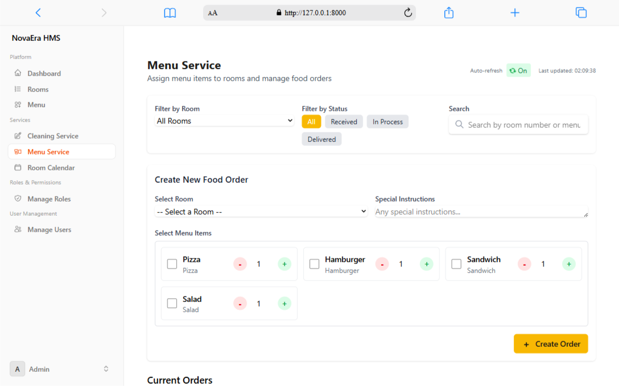Grab the Special Instructions resize handle
Screen dimensions: 619x386
(x=586, y=215)
